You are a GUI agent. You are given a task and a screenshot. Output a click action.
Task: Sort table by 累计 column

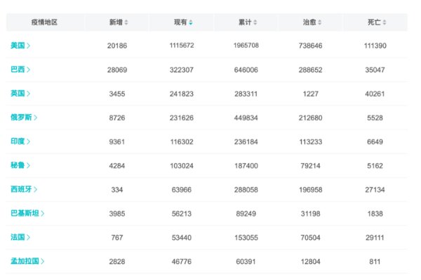tap(248, 22)
